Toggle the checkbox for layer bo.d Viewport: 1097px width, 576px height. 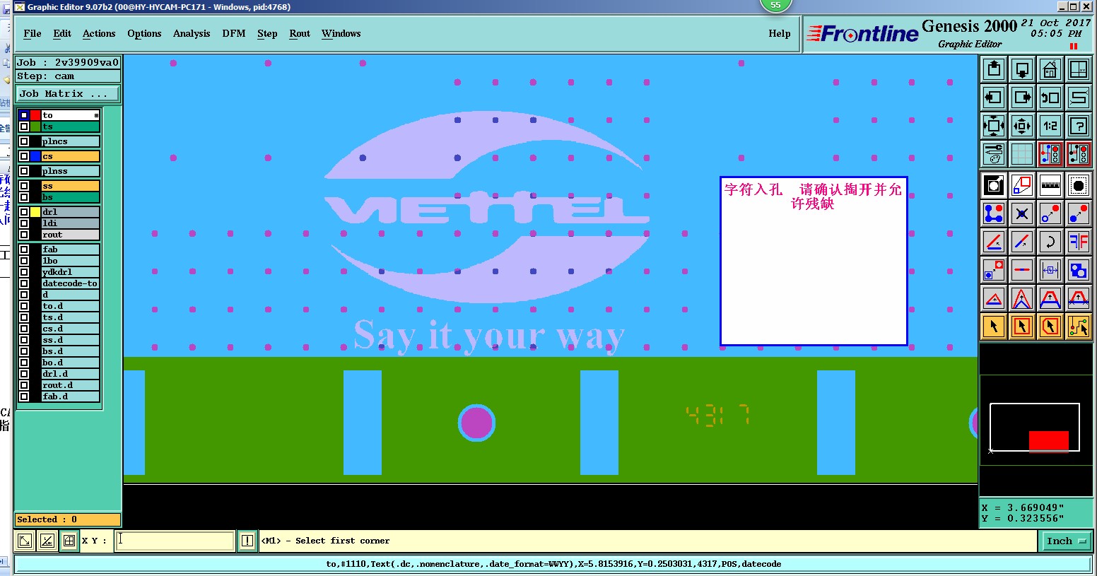[24, 363]
